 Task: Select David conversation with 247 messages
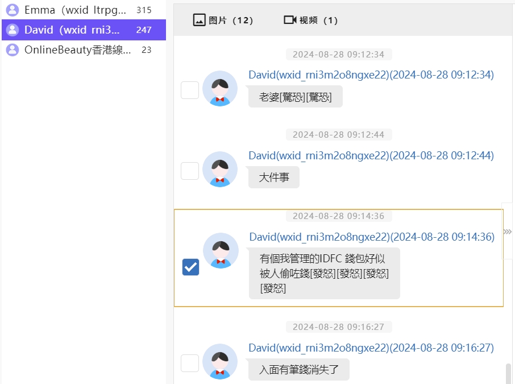(84, 30)
